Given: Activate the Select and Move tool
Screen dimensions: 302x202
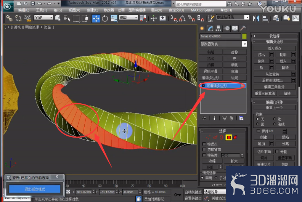Looking at the screenshot, I should pyautogui.click(x=96, y=19).
